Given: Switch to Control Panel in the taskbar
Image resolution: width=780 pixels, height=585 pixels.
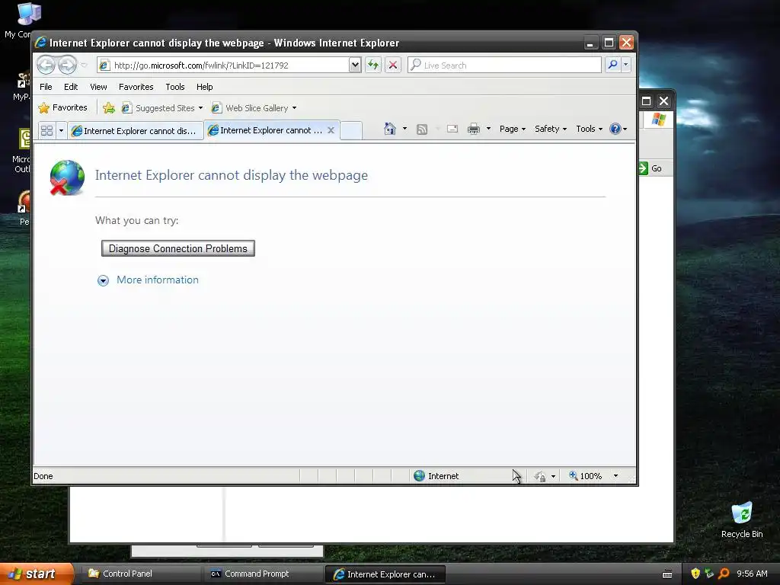Looking at the screenshot, I should tap(140, 574).
